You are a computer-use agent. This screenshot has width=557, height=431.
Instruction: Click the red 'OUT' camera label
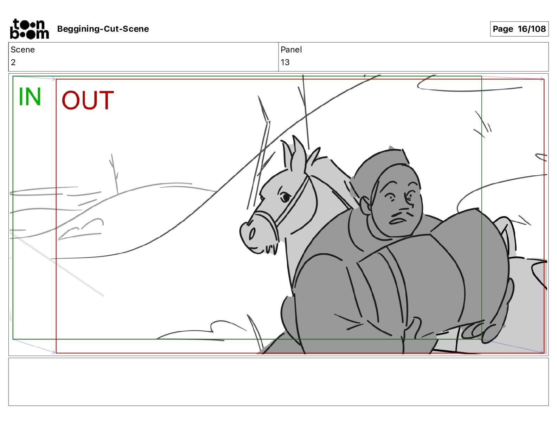(x=88, y=100)
